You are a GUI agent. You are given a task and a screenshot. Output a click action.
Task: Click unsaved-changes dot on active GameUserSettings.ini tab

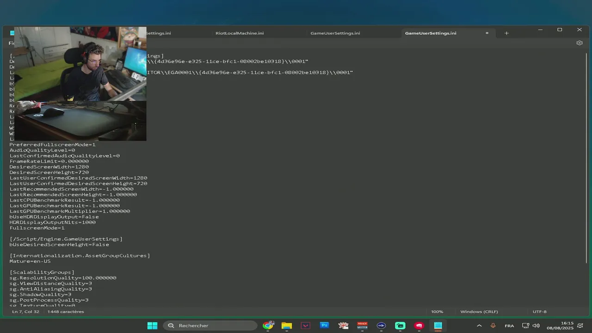pos(487,33)
